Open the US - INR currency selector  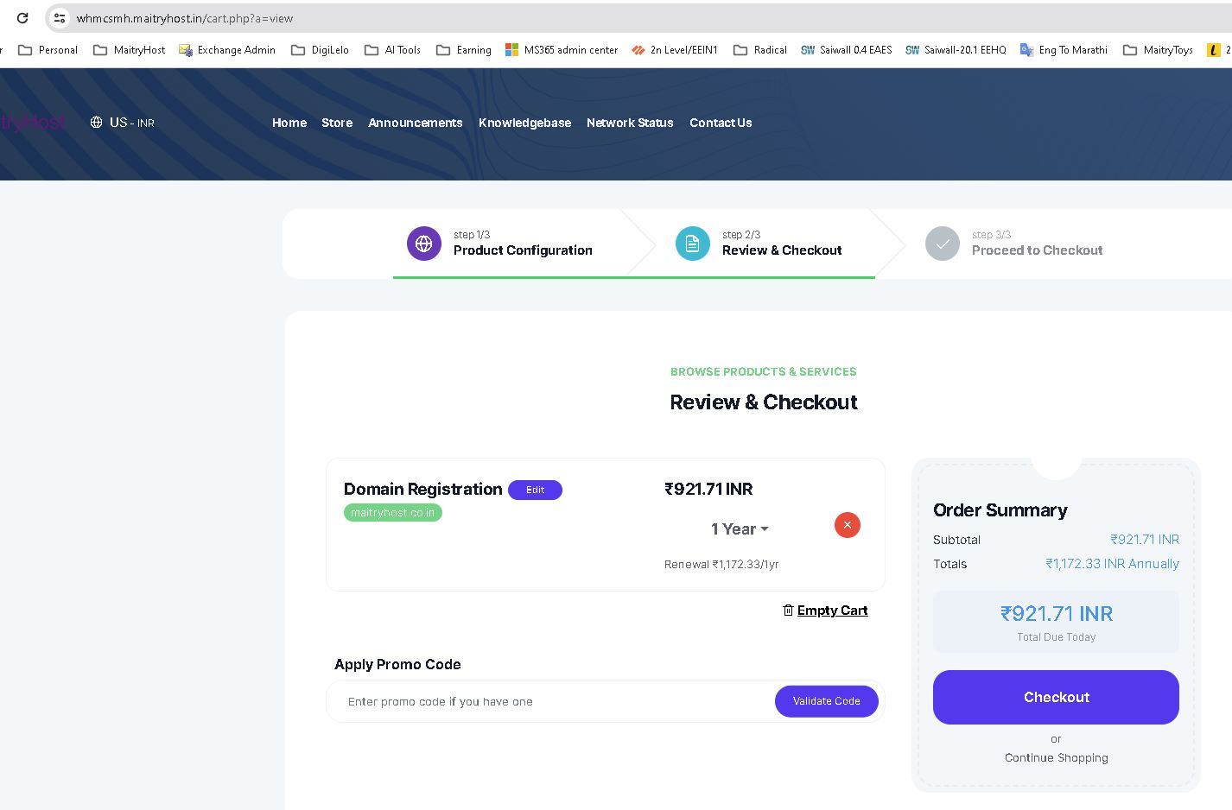tap(123, 123)
